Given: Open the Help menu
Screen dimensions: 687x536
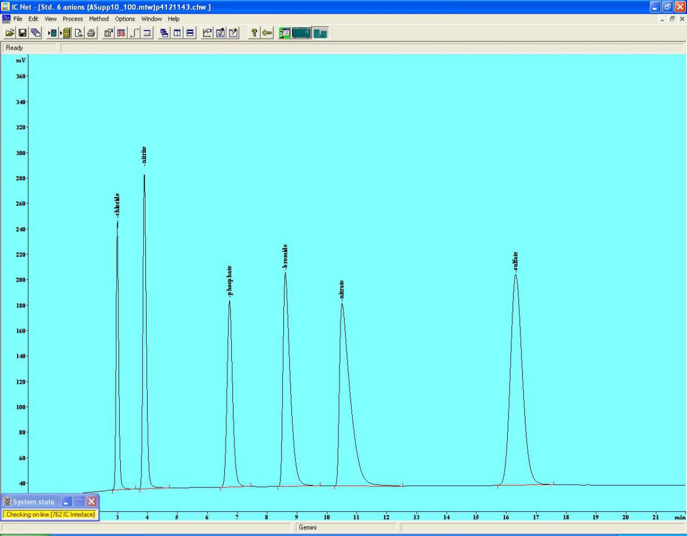Looking at the screenshot, I should [x=173, y=19].
